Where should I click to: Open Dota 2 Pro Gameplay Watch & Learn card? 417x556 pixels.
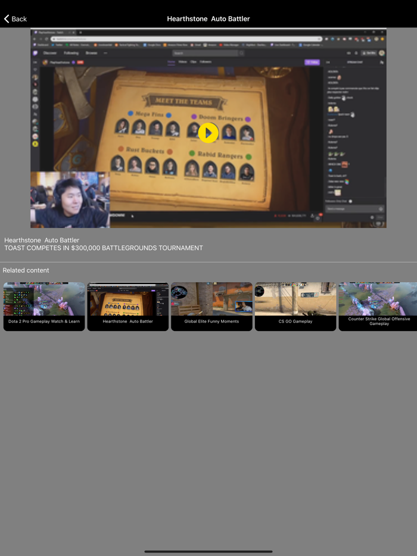pos(44,307)
